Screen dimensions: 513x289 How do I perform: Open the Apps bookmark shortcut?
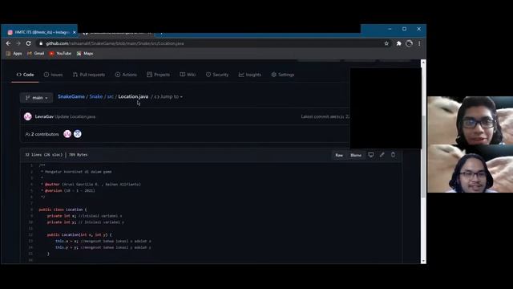pyautogui.click(x=14, y=54)
